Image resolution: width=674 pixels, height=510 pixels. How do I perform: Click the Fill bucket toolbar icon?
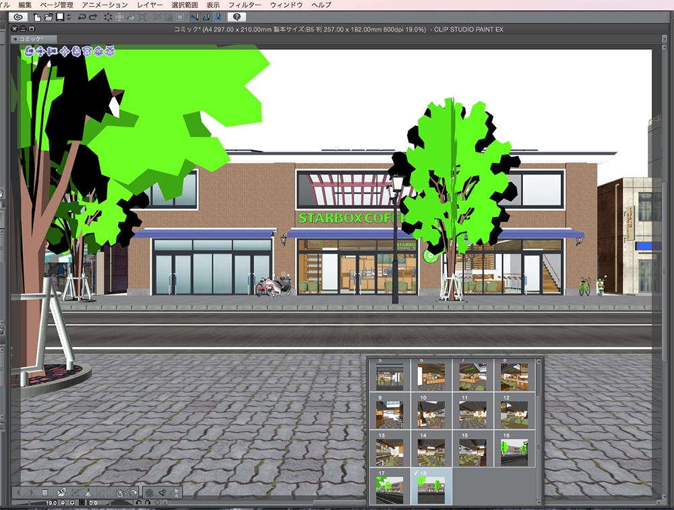coord(131,18)
